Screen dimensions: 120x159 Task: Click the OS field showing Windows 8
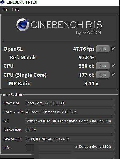click(x=70, y=121)
